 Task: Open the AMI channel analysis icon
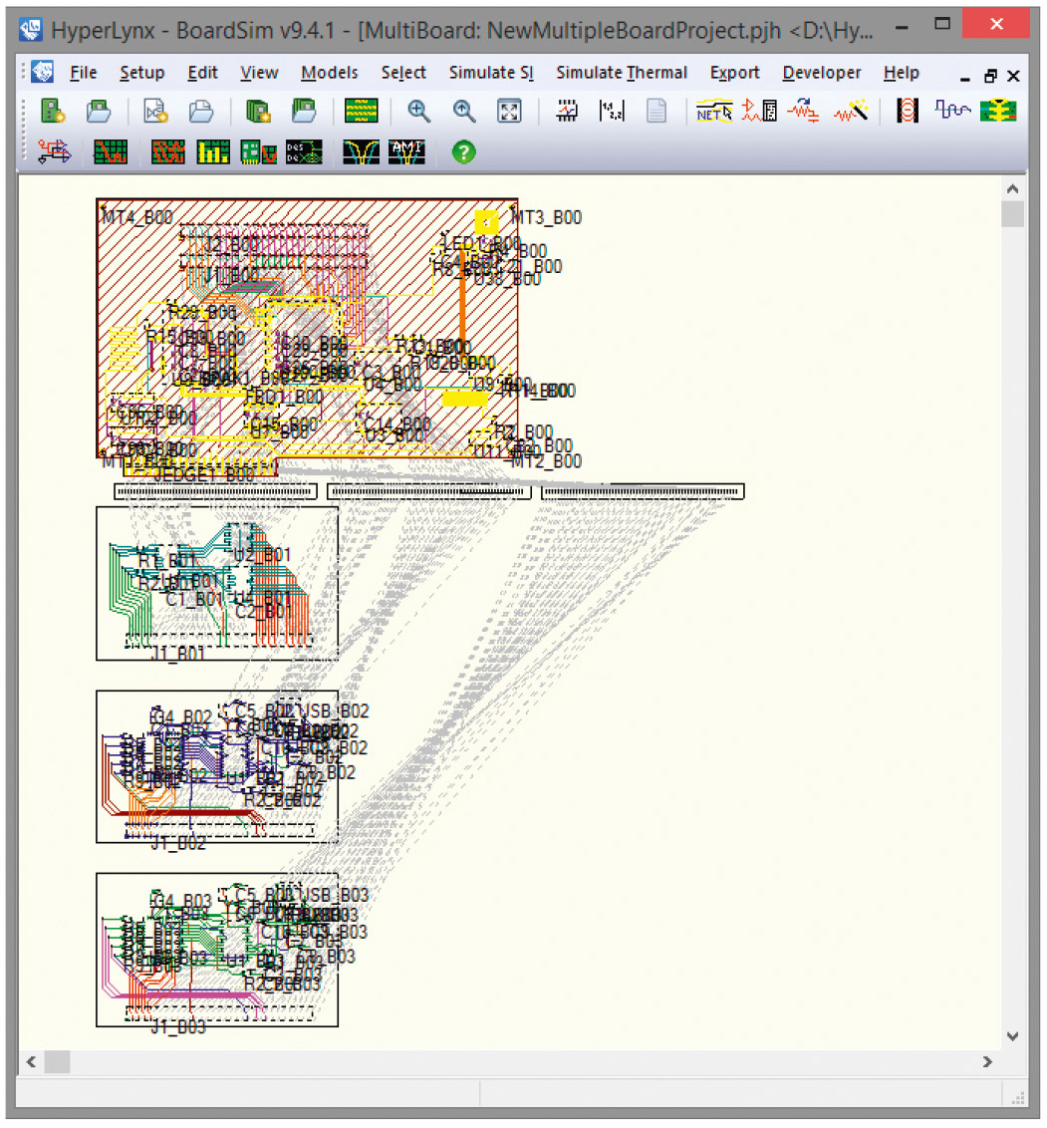click(x=406, y=151)
